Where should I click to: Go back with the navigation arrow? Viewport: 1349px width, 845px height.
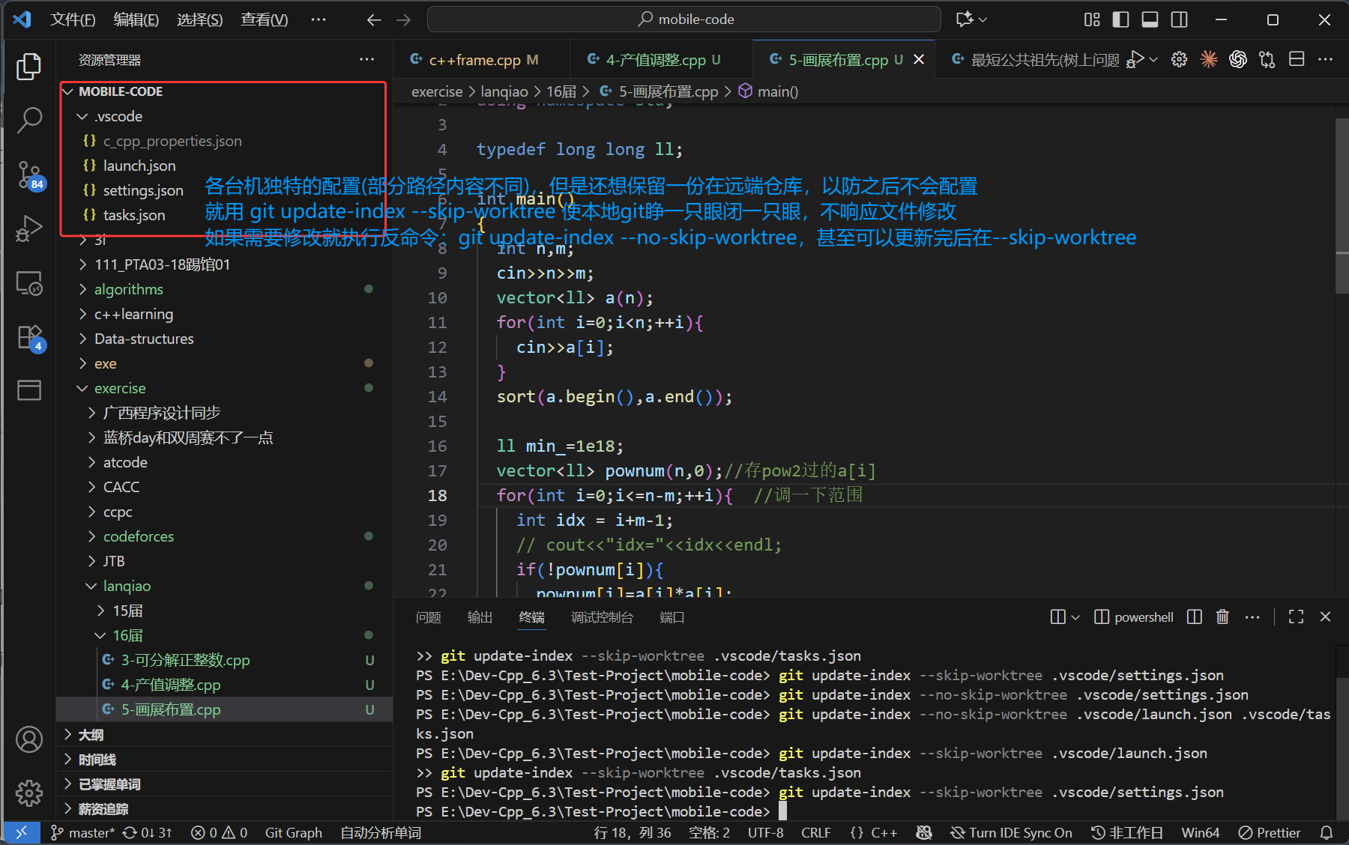tap(374, 19)
